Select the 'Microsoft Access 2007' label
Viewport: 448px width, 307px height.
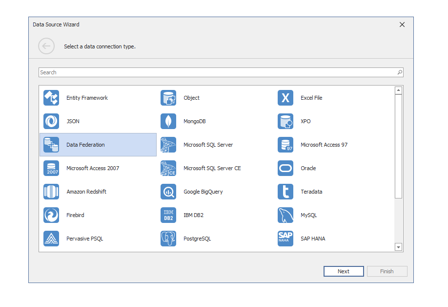click(x=93, y=168)
